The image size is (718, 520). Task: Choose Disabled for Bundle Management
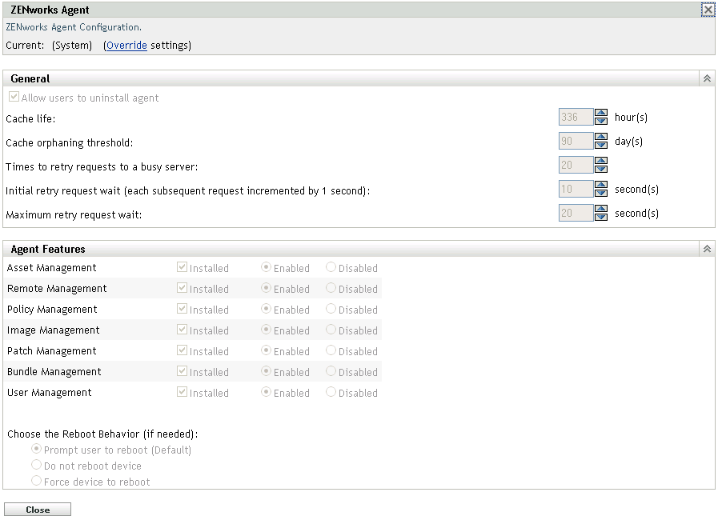[x=331, y=372]
